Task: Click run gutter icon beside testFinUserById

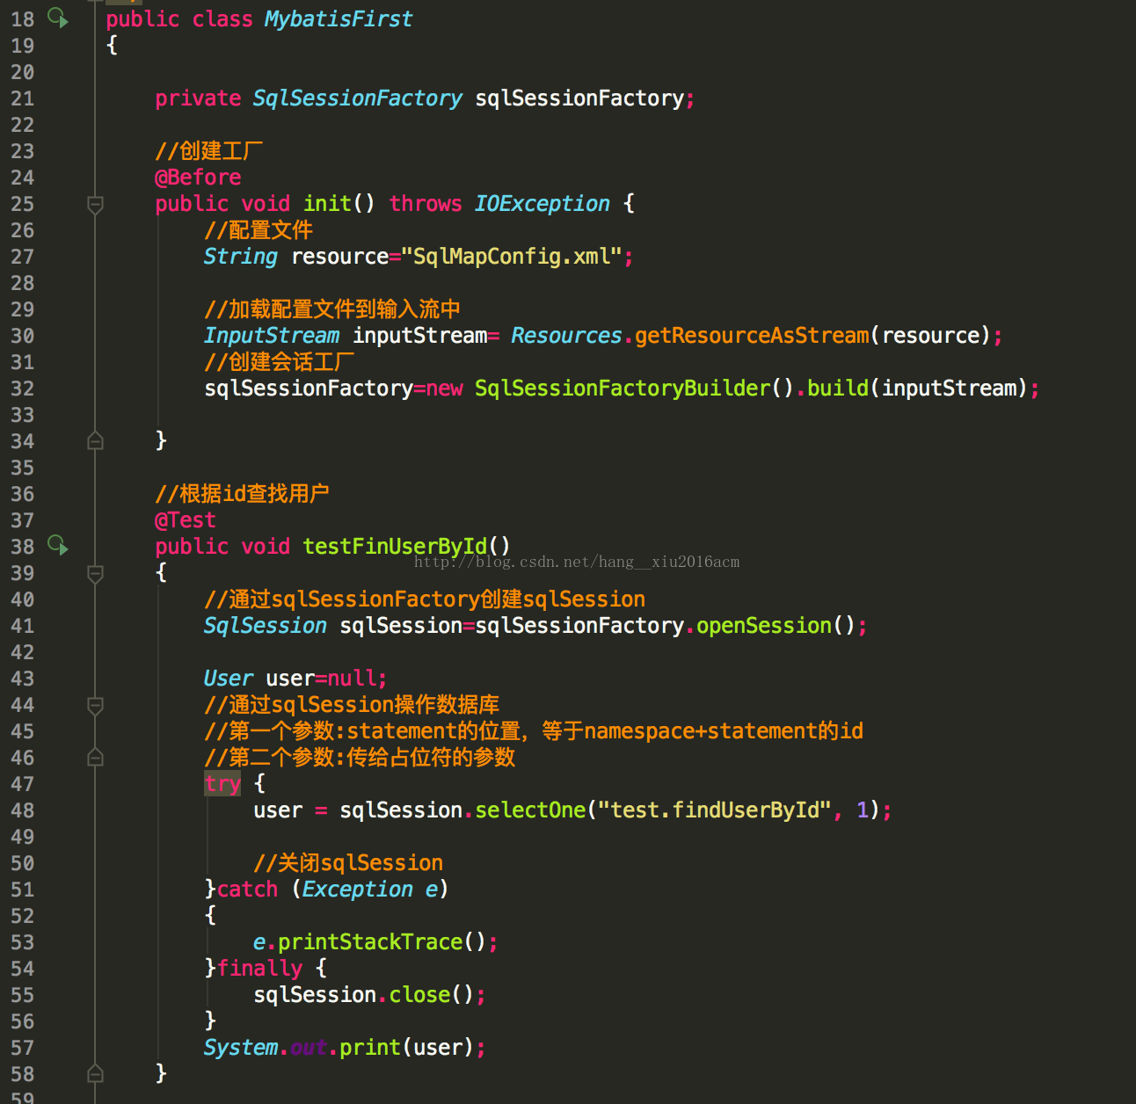Action: coord(58,545)
